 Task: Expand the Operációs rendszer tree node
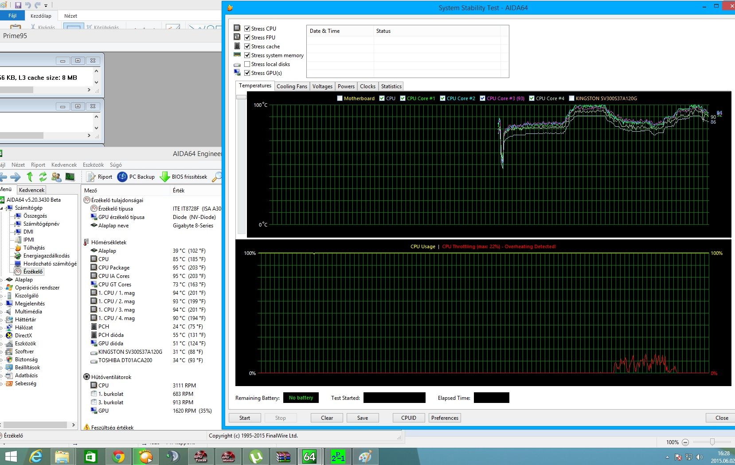click(x=2, y=288)
